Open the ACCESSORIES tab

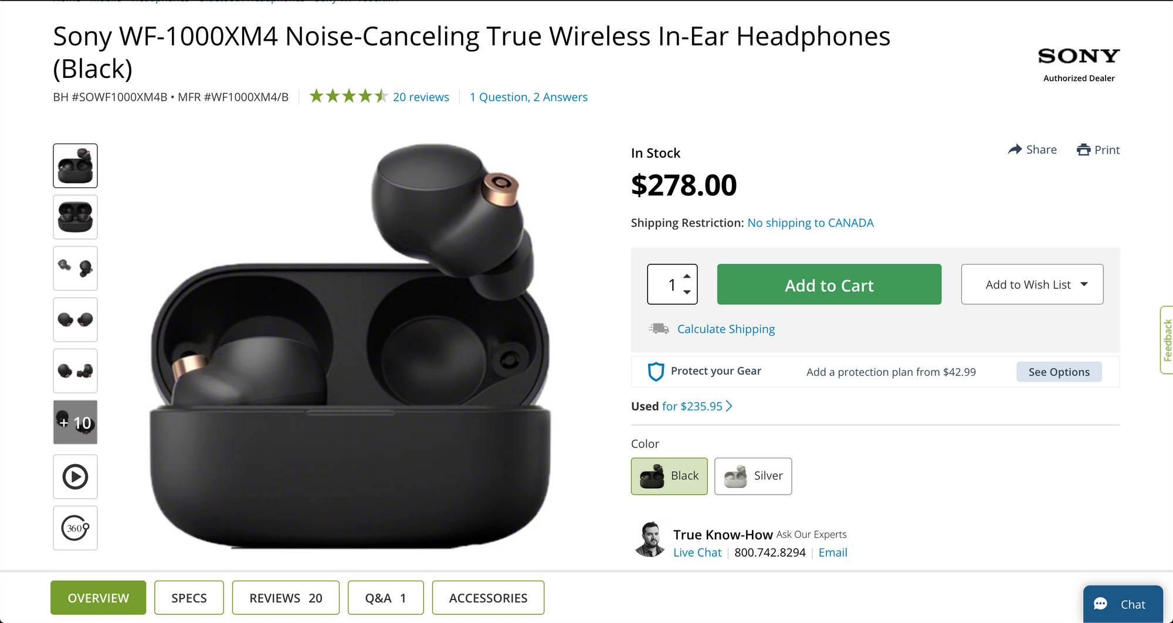pos(488,598)
